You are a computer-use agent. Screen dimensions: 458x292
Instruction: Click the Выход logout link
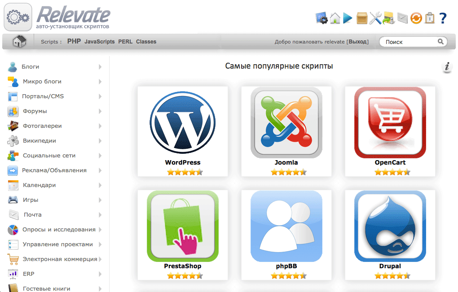point(357,42)
